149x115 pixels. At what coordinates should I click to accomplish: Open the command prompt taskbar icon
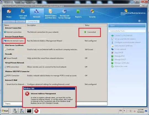(x=29, y=111)
